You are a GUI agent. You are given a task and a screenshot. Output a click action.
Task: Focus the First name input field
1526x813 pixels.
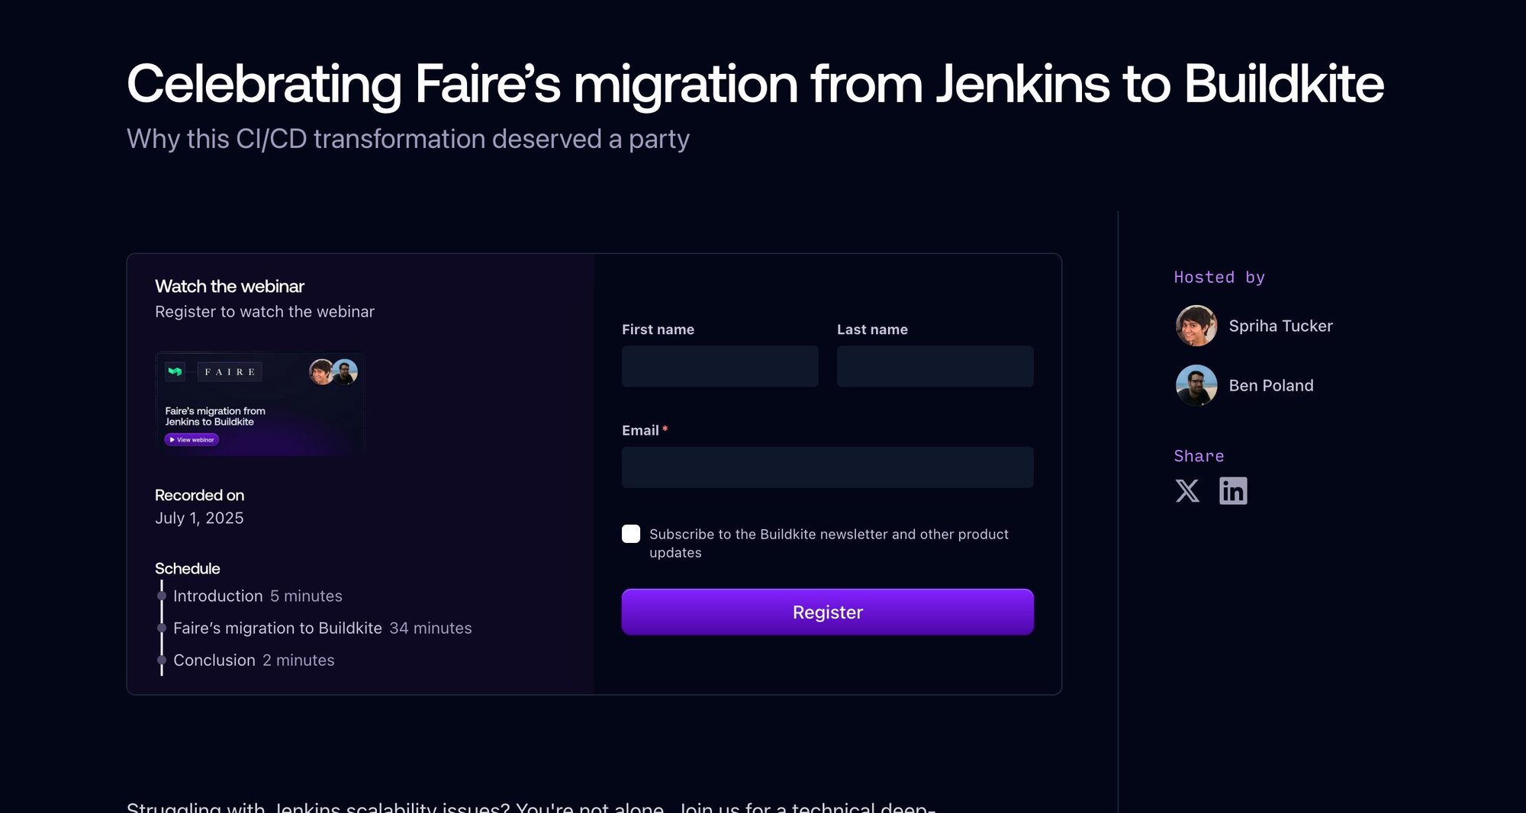720,366
